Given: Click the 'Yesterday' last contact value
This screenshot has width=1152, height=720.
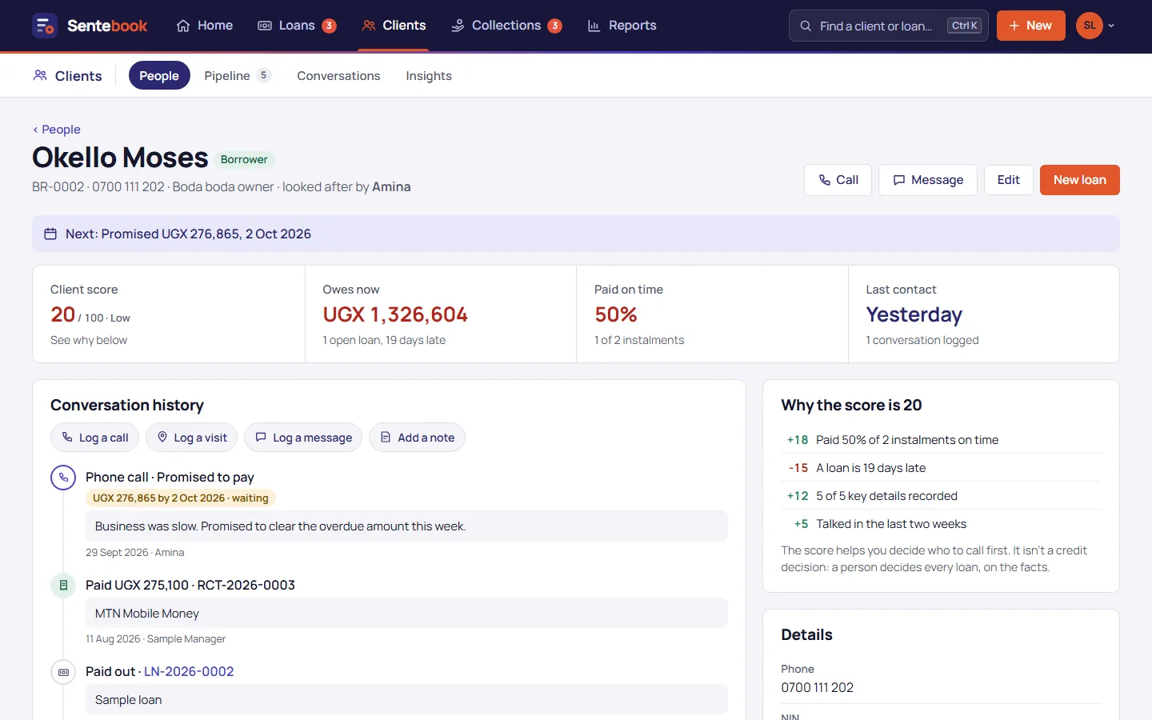Looking at the screenshot, I should [914, 314].
